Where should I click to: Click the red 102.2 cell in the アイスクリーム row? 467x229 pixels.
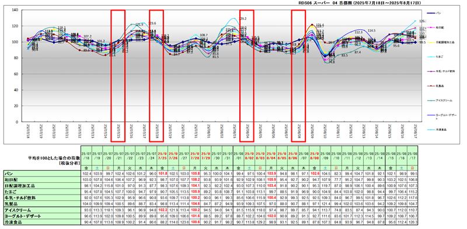(x=162, y=210)
